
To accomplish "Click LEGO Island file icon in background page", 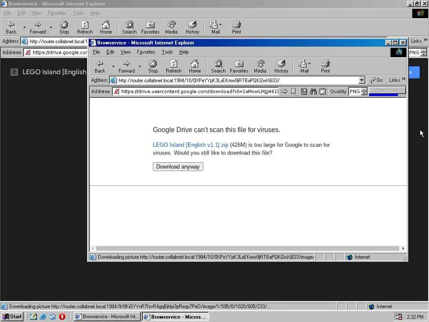I will click(14, 72).
